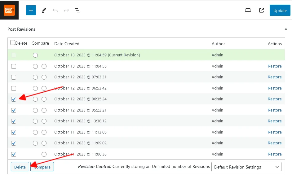Undo the last change with the arrow
The image size is (292, 180).
[55, 10]
